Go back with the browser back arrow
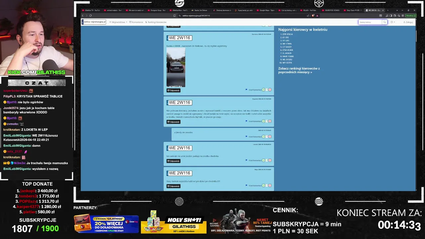Screen dimensions: 425x239 click(x=83, y=16)
